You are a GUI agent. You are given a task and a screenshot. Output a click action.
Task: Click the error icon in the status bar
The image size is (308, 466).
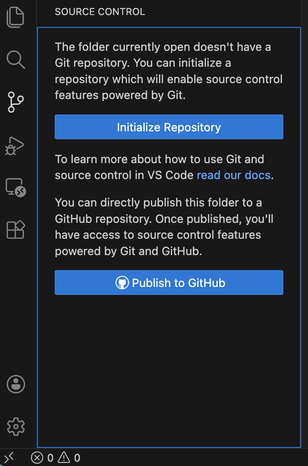tap(37, 458)
